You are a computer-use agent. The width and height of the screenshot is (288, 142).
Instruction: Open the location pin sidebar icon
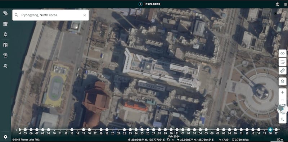[x=5, y=34]
